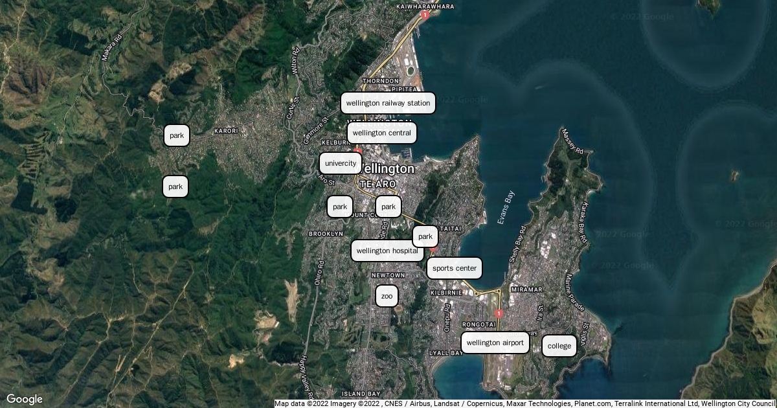This screenshot has height=408, width=777.
Task: Click the Google logo
Action: point(25,399)
